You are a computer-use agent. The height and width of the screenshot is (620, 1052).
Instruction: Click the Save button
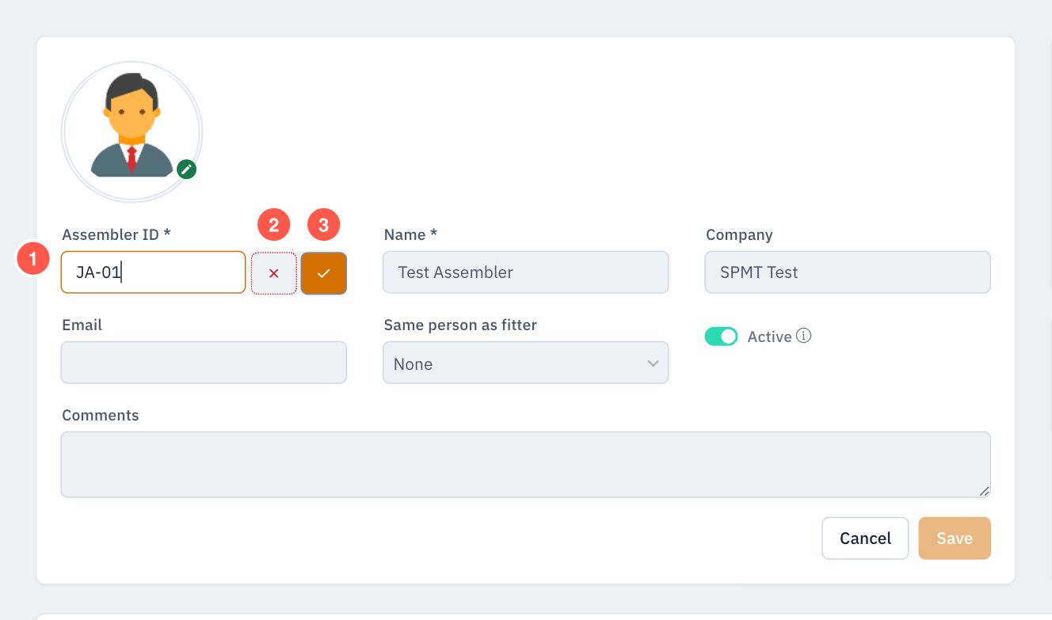click(955, 538)
